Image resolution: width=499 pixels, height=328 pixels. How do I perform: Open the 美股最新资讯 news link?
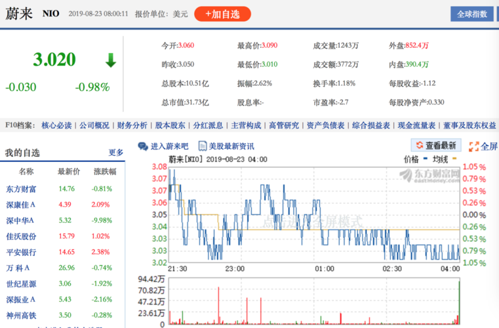[x=231, y=146]
